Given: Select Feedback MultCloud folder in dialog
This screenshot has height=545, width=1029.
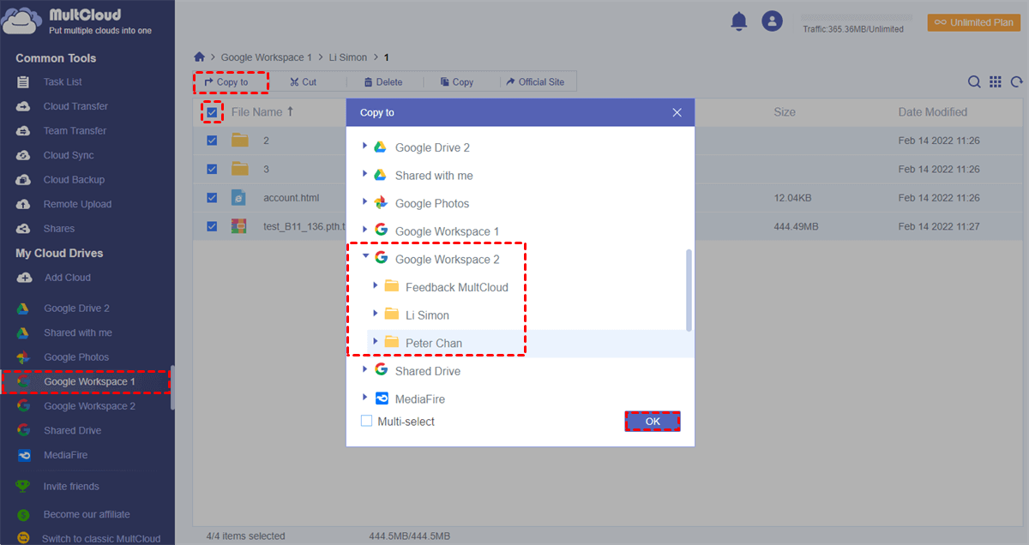Looking at the screenshot, I should tap(457, 287).
